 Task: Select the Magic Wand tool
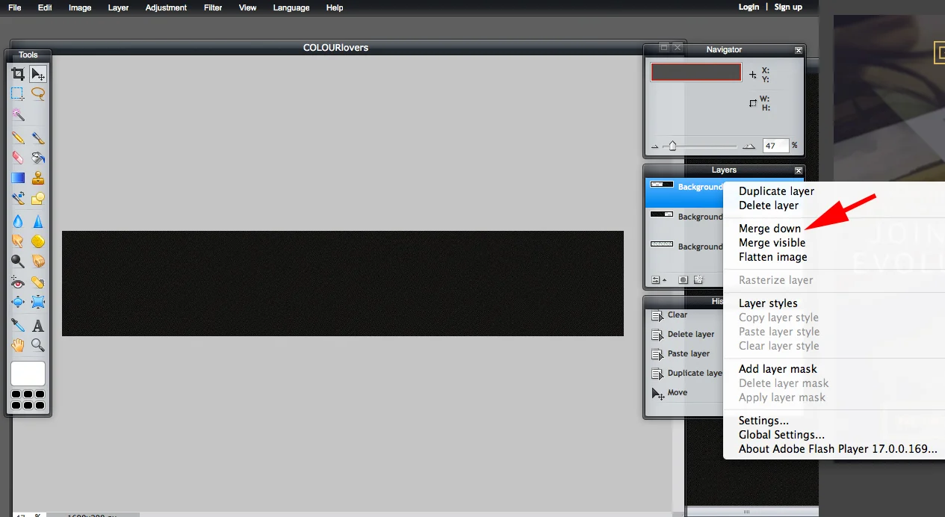point(18,115)
